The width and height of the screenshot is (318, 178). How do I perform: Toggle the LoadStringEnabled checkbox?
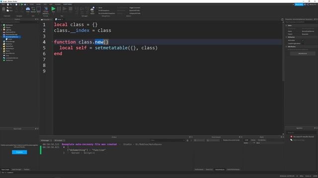click(x=303, y=44)
